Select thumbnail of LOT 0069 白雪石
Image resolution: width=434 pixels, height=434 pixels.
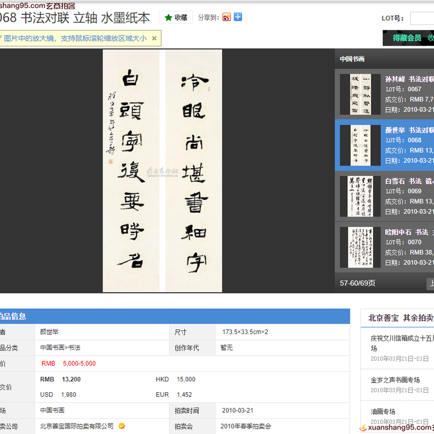[360, 196]
